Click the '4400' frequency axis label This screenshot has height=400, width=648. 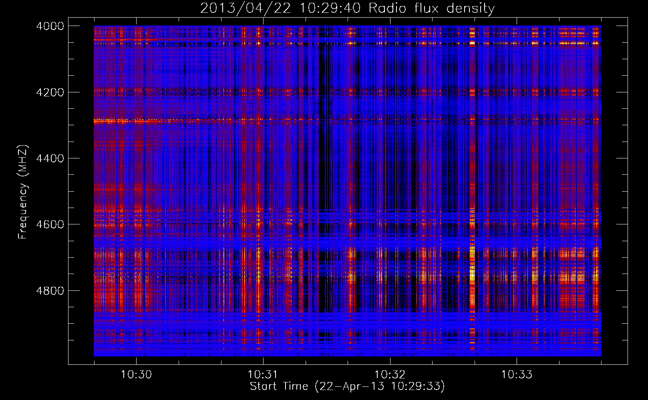point(50,158)
